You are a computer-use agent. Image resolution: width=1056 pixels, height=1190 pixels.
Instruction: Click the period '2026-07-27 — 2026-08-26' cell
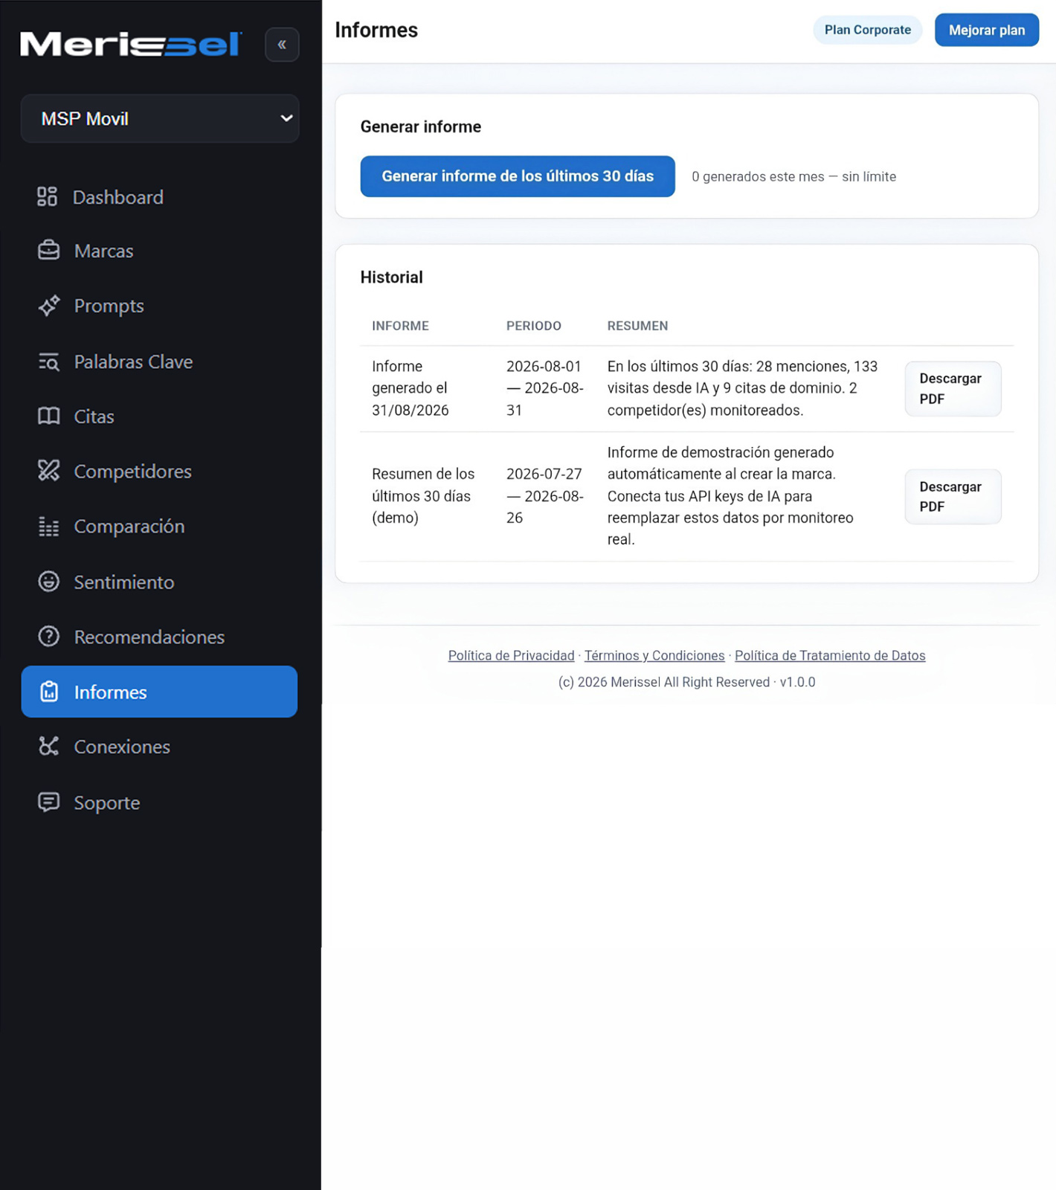(545, 496)
